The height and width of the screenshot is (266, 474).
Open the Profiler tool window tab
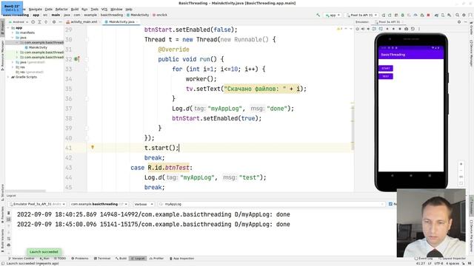[156, 259]
